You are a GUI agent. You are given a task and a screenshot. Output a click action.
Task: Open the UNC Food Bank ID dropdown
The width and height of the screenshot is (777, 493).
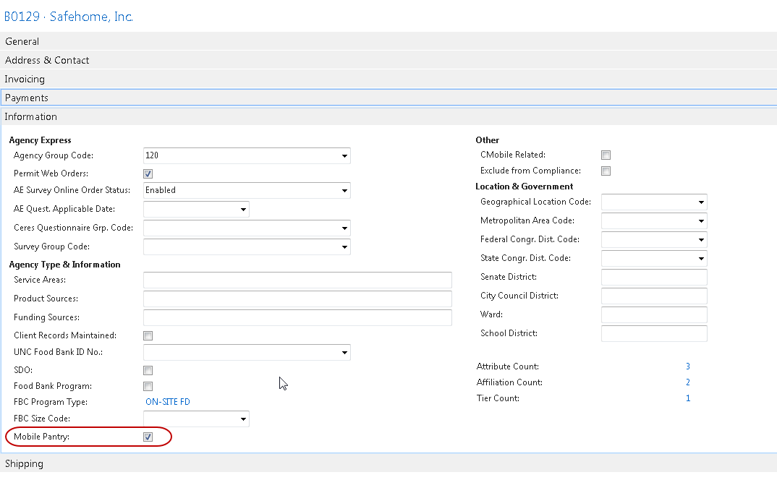[344, 353]
